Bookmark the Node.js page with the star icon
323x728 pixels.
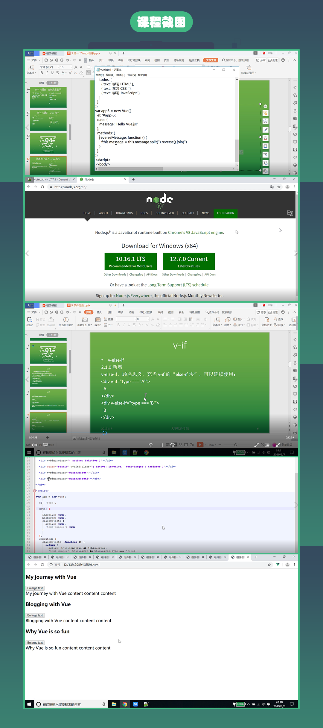click(x=279, y=187)
